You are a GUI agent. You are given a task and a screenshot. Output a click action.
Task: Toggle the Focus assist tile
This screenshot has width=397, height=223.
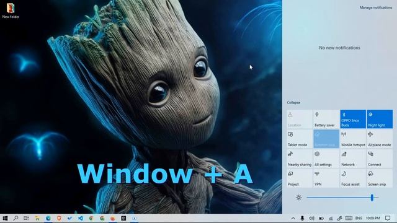pos(353,178)
